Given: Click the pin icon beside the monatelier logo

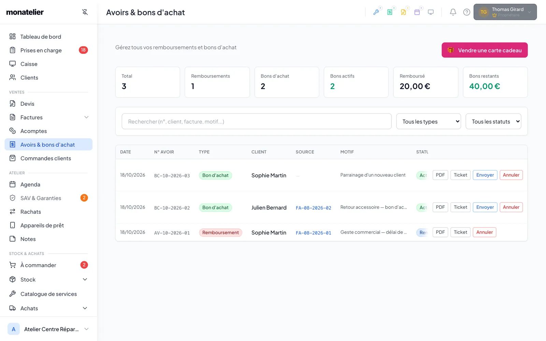Looking at the screenshot, I should pos(85,12).
